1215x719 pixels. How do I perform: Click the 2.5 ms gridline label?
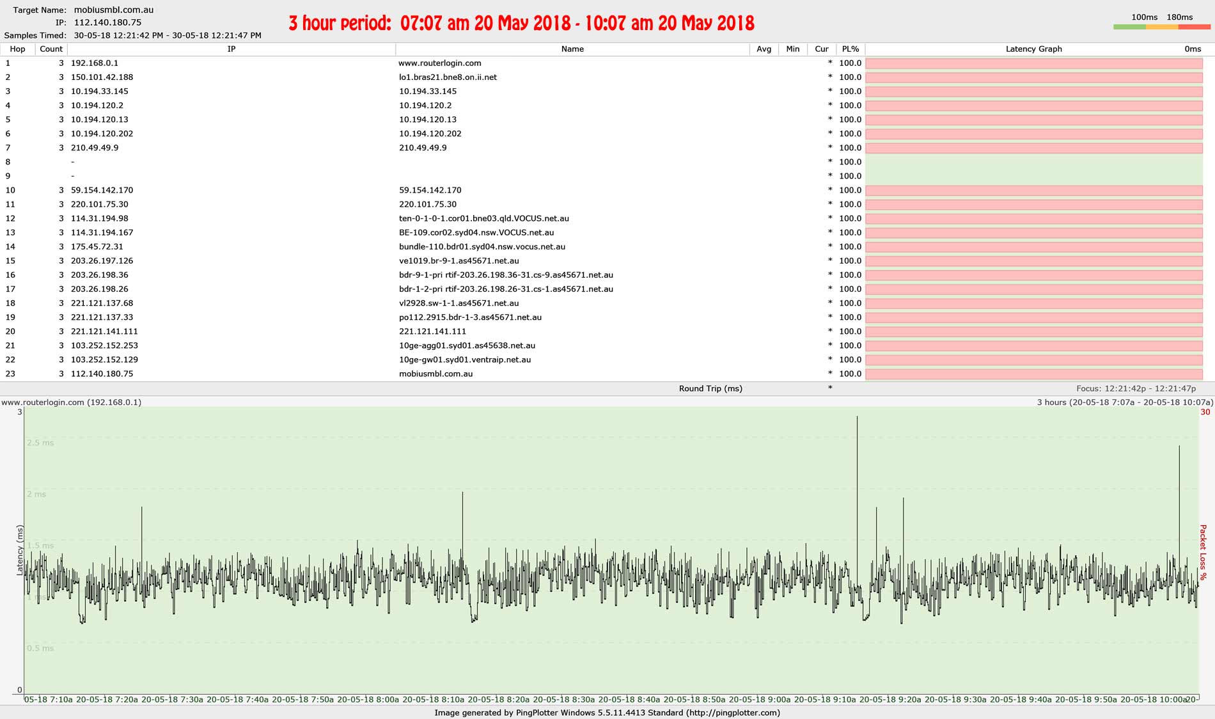40,443
